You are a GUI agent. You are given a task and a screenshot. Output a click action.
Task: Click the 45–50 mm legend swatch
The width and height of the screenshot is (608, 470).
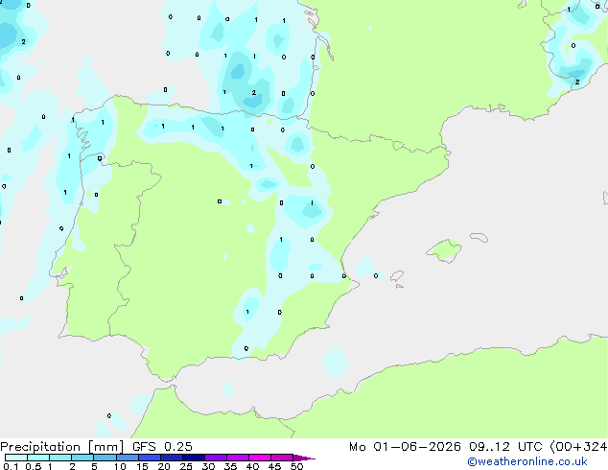(282, 458)
